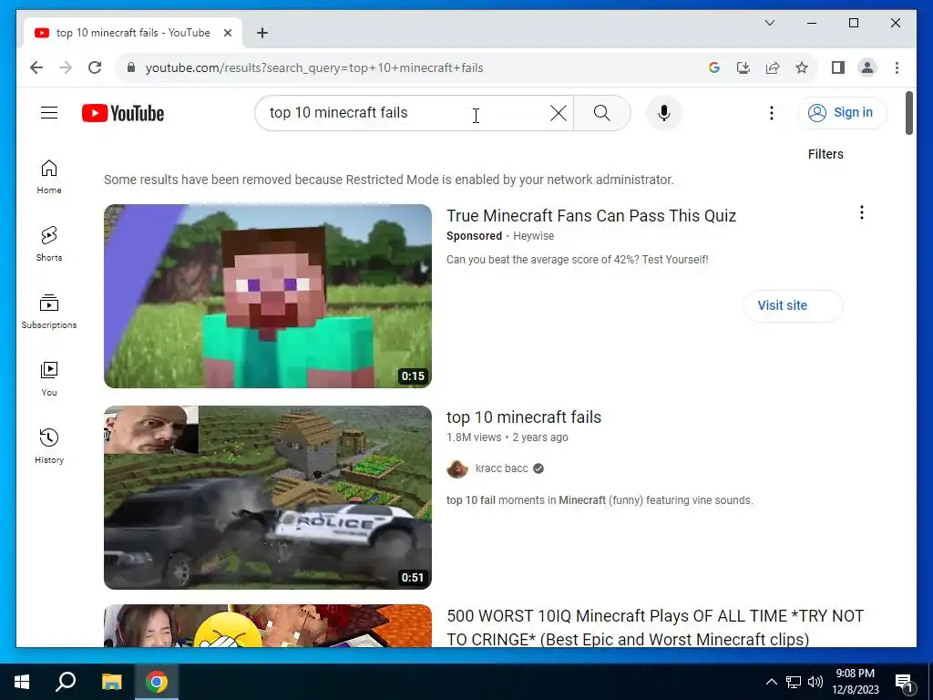Open a new Chrome tab
Image resolution: width=933 pixels, height=700 pixels.
(262, 33)
